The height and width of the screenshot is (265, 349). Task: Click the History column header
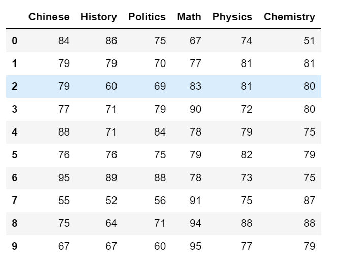click(x=99, y=17)
